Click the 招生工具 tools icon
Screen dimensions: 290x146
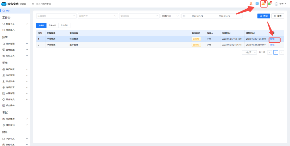(x=3, y=56)
